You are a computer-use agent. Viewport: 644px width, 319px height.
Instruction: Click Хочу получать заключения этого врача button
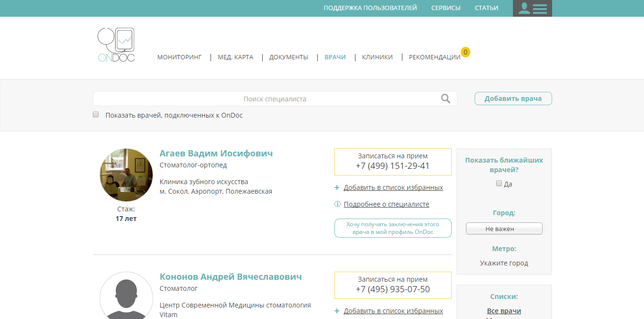[392, 228]
